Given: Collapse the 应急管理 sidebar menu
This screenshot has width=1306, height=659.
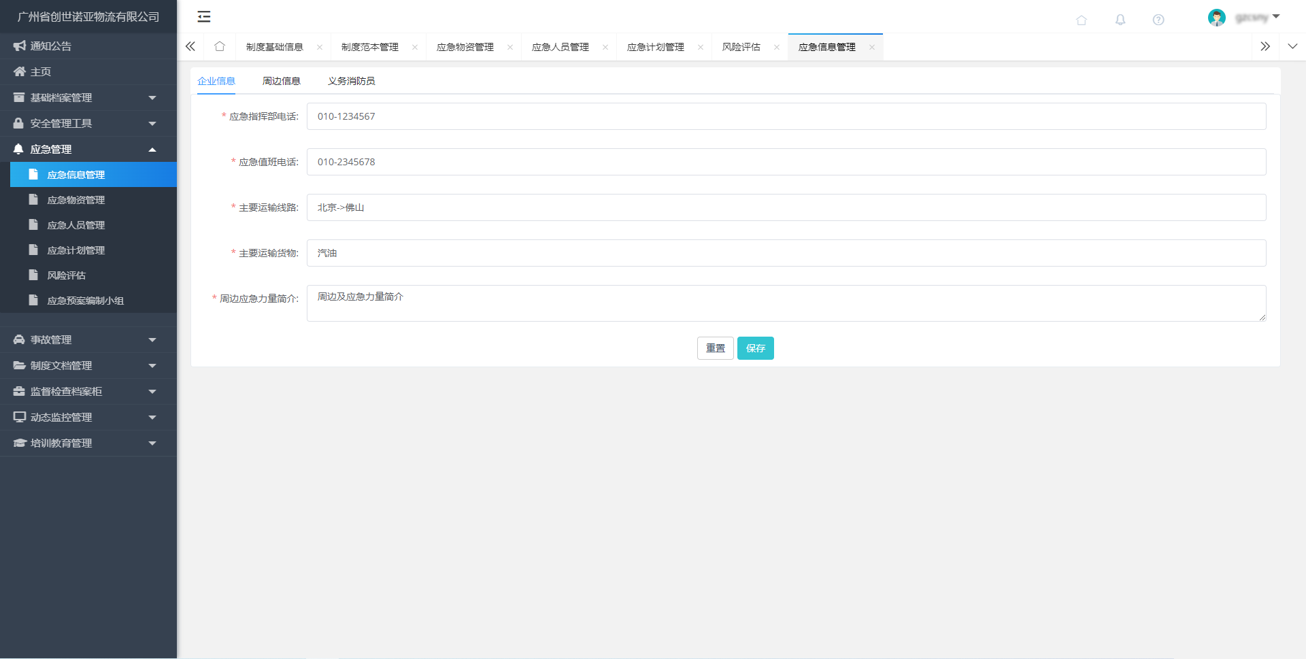Looking at the screenshot, I should [x=88, y=150].
